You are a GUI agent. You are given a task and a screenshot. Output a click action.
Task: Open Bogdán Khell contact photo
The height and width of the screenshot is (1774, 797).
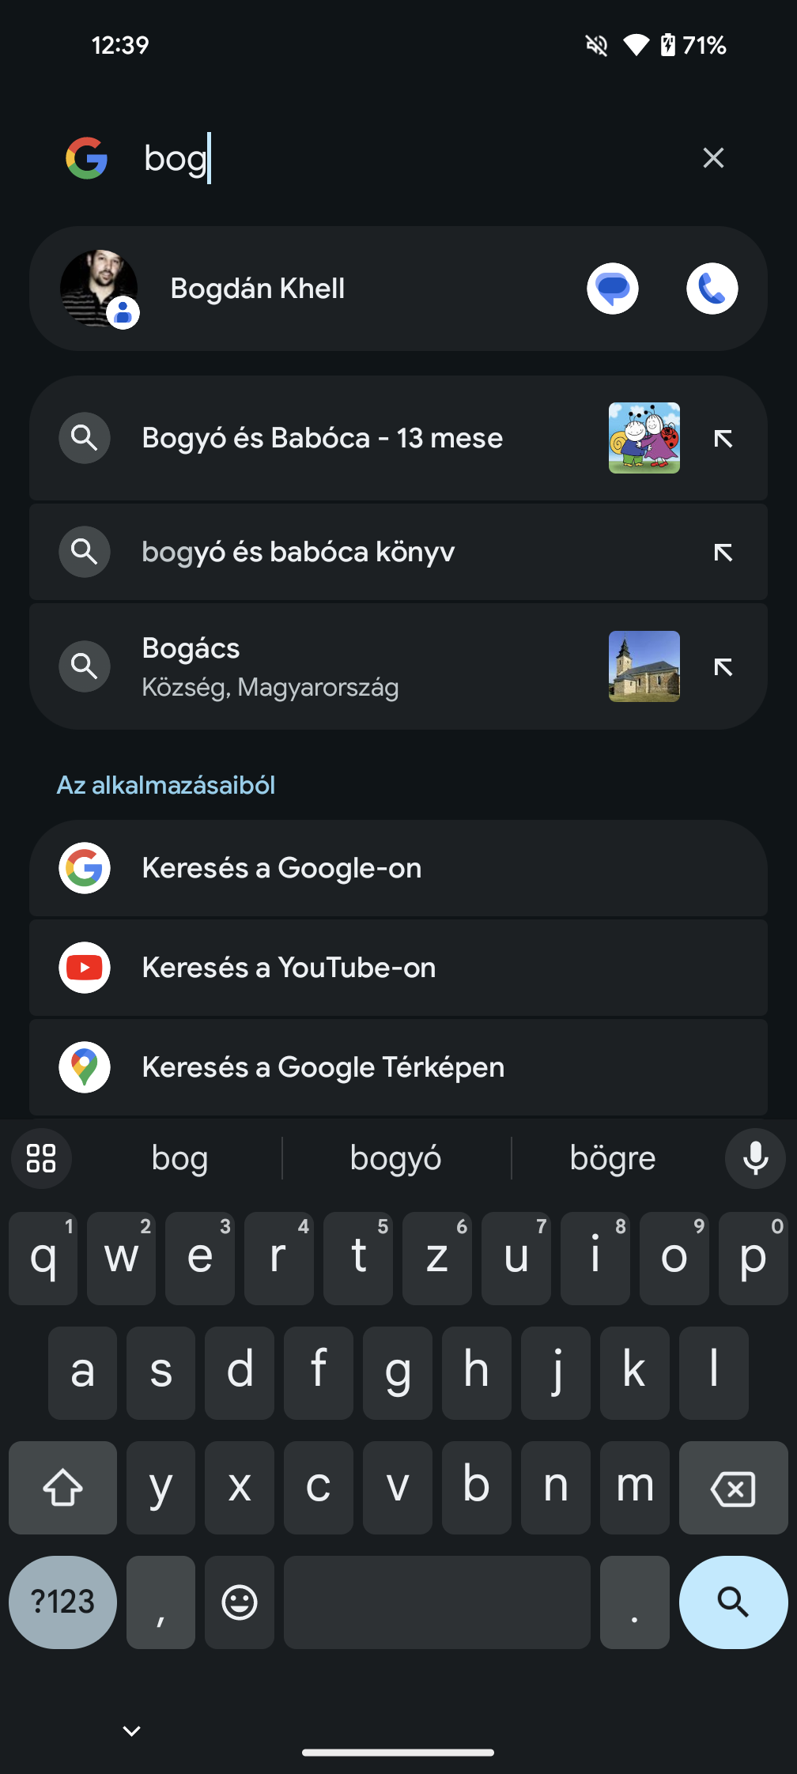coord(99,289)
